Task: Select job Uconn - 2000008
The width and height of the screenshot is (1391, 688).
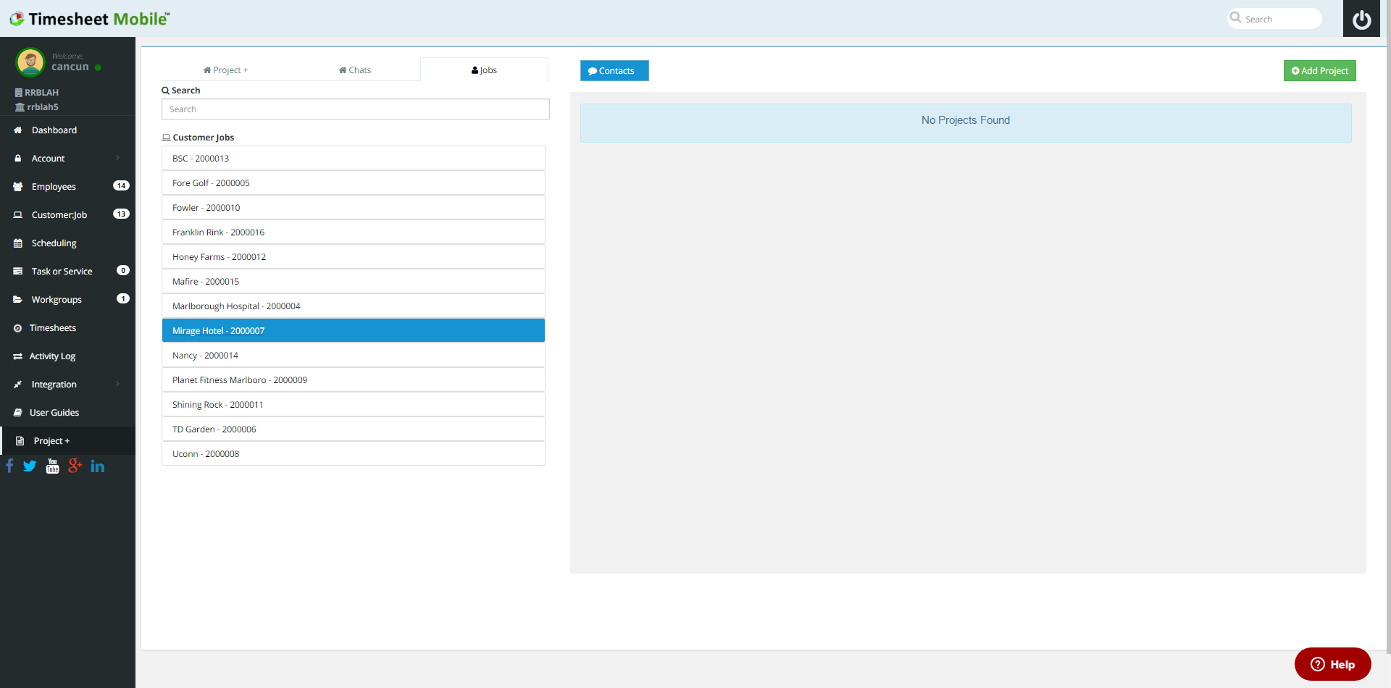Action: pos(354,454)
